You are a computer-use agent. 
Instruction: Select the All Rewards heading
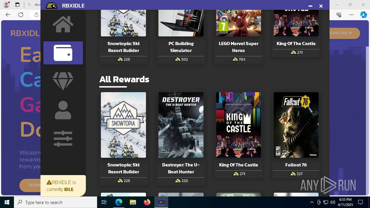coord(124,79)
